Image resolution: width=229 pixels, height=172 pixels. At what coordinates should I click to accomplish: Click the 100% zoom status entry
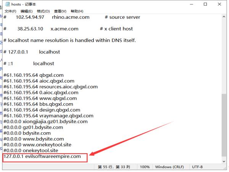[145, 167]
